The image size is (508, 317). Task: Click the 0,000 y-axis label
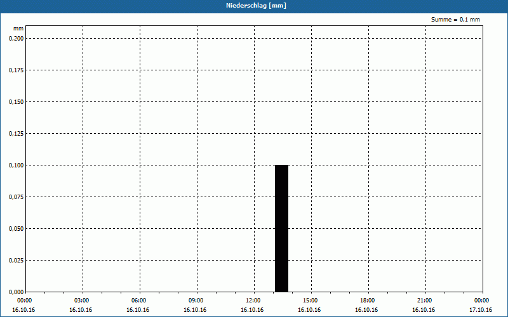click(x=17, y=292)
